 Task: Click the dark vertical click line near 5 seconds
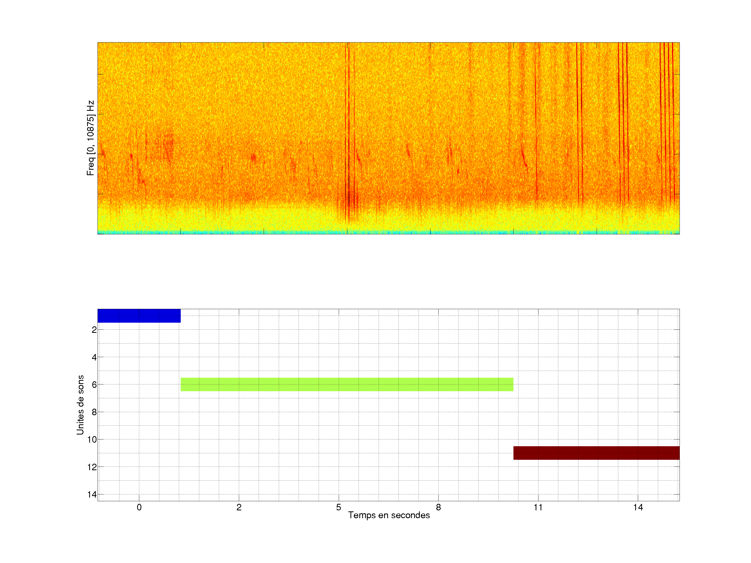349,136
